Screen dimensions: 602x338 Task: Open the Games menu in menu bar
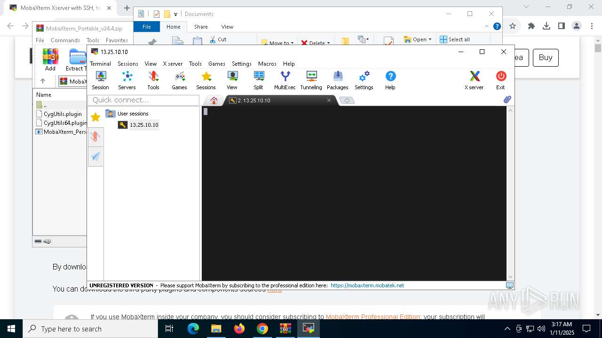click(217, 64)
